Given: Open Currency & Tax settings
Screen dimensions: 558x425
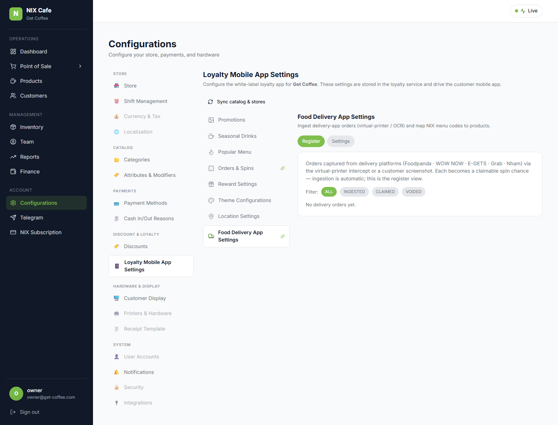Looking at the screenshot, I should 151,117.
